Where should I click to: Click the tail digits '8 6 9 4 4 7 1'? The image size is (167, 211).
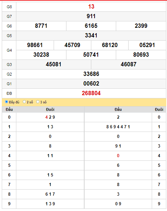pyautogui.click(x=118, y=127)
